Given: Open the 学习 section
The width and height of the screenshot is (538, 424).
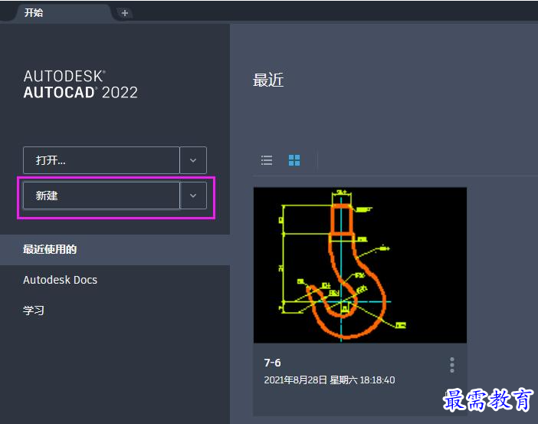Looking at the screenshot, I should click(x=34, y=311).
